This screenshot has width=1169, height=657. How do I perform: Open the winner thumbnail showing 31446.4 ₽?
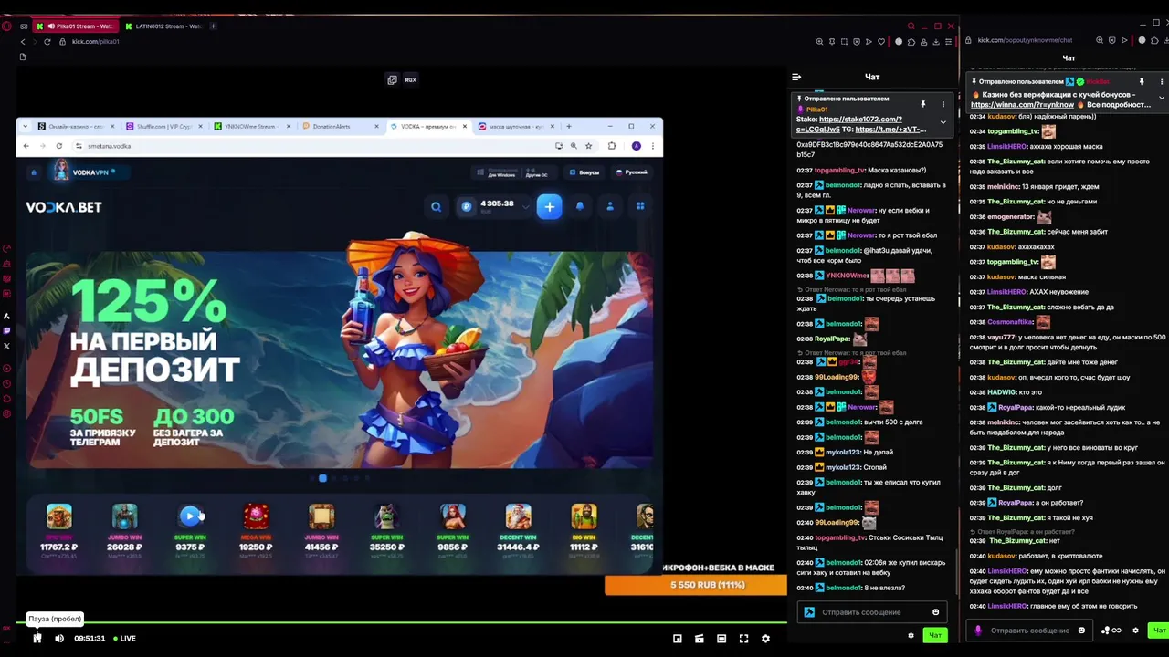coord(518,516)
